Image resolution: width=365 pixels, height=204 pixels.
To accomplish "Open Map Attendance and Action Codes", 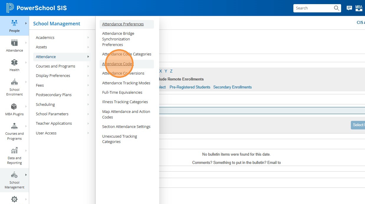I will coord(127,114).
